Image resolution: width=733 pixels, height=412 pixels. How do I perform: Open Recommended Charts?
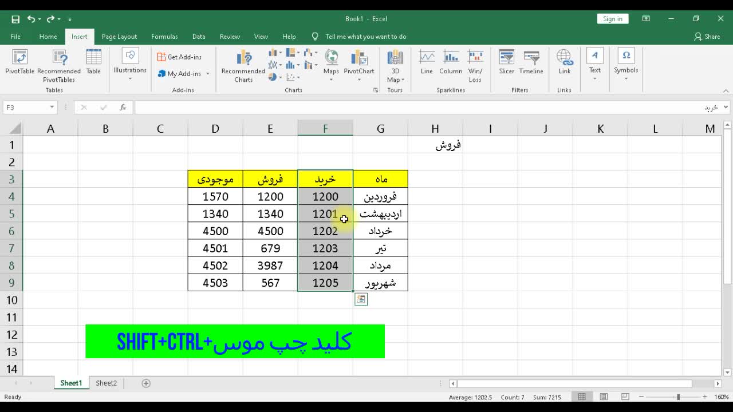243,66
